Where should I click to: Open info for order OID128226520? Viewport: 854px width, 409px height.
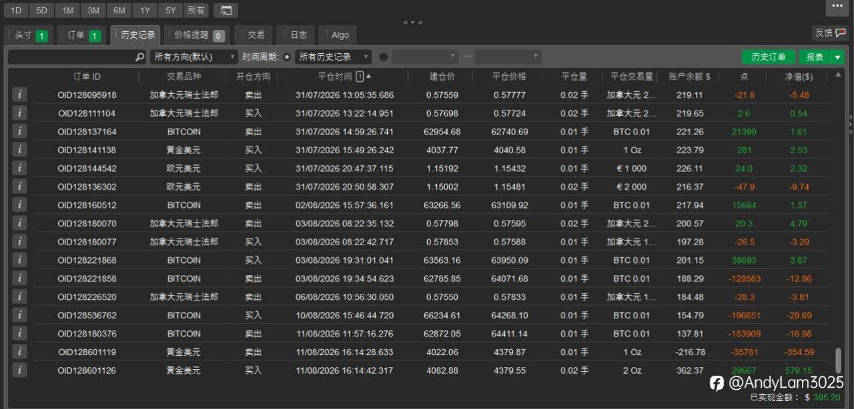(x=19, y=296)
